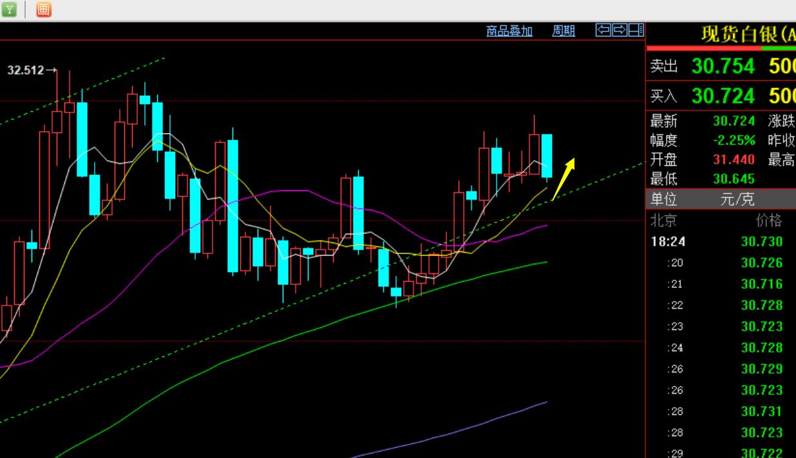Click the 最新 value 30.724
This screenshot has height=458, width=796.
734,121
